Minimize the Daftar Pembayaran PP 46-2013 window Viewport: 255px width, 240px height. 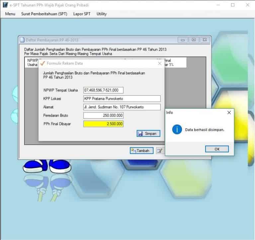point(183,40)
